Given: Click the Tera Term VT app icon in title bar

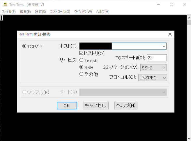Looking at the screenshot, I should (5, 4).
